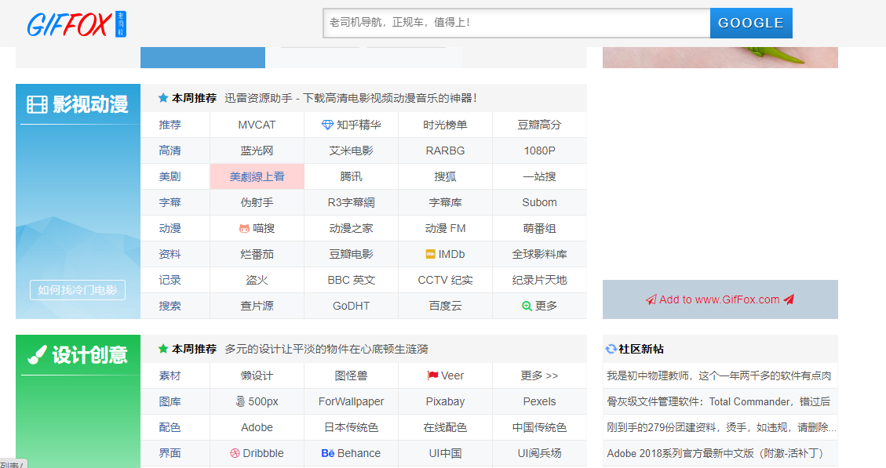This screenshot has height=468, width=886.
Task: Open the 腾讯 link
Action: (x=351, y=176)
